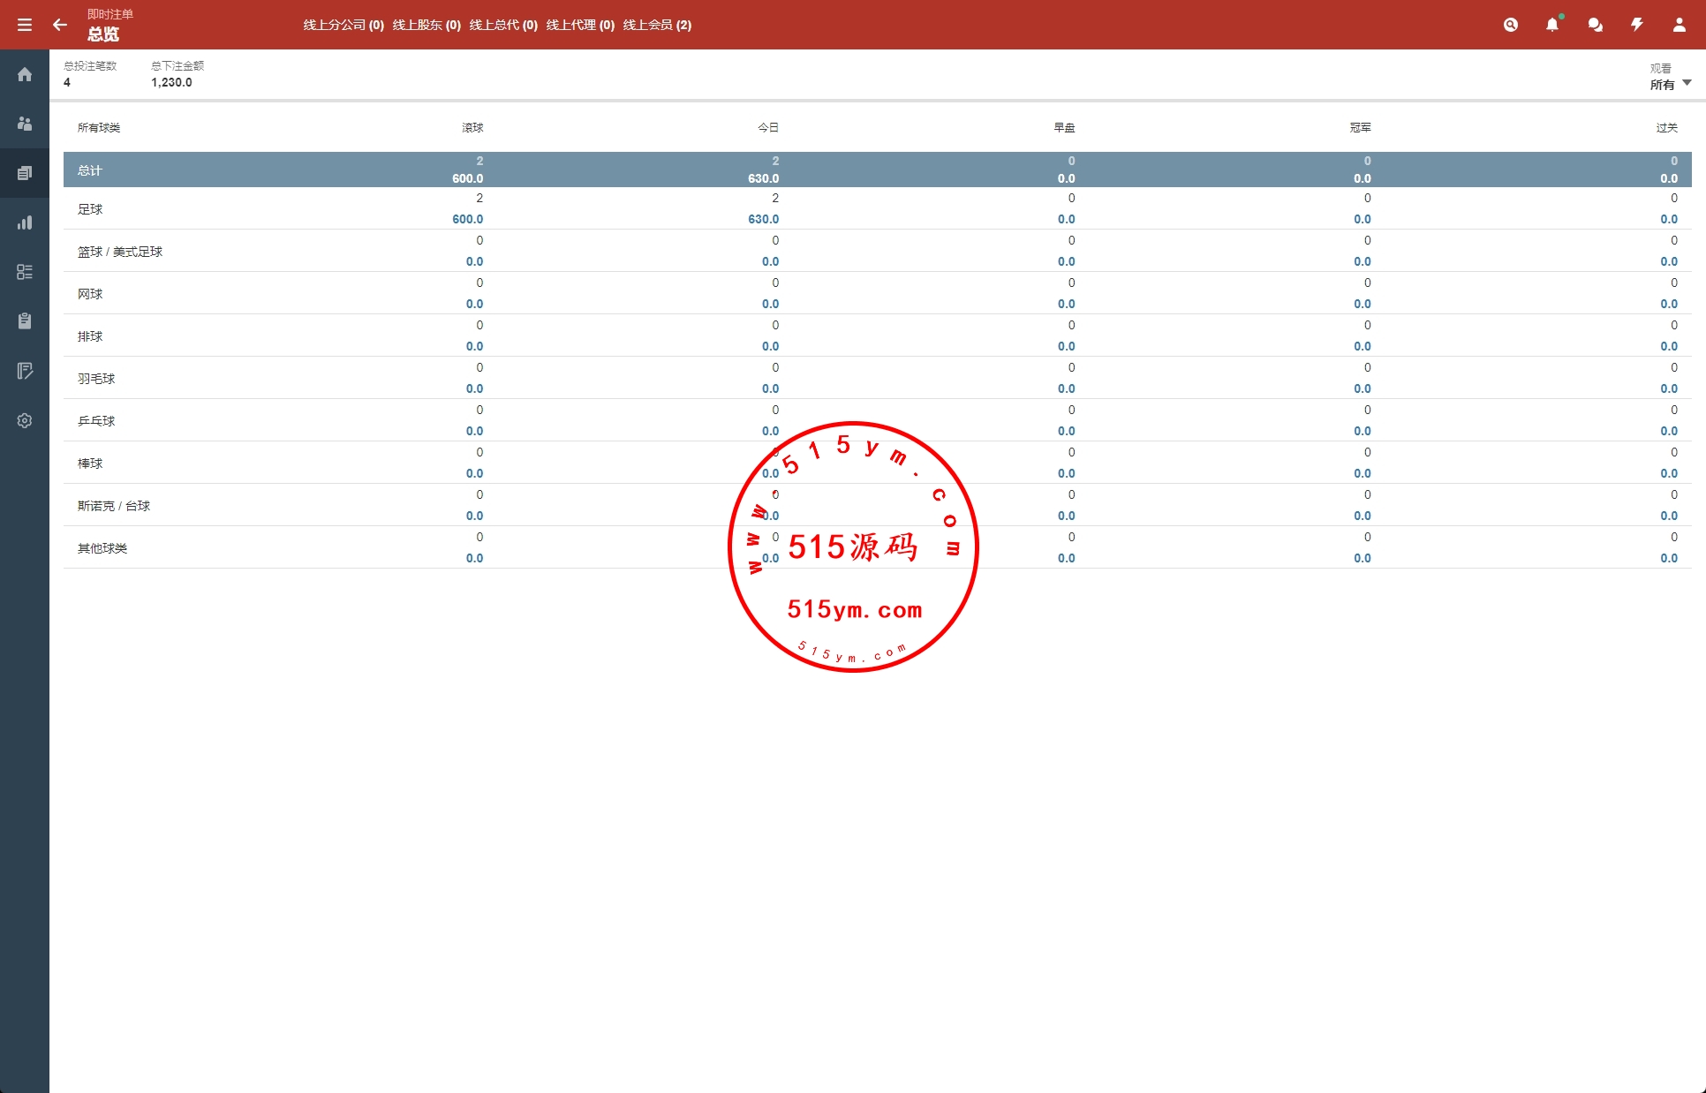This screenshot has height=1093, width=1706.
Task: Open the hamburger menu icon
Action: pos(25,25)
